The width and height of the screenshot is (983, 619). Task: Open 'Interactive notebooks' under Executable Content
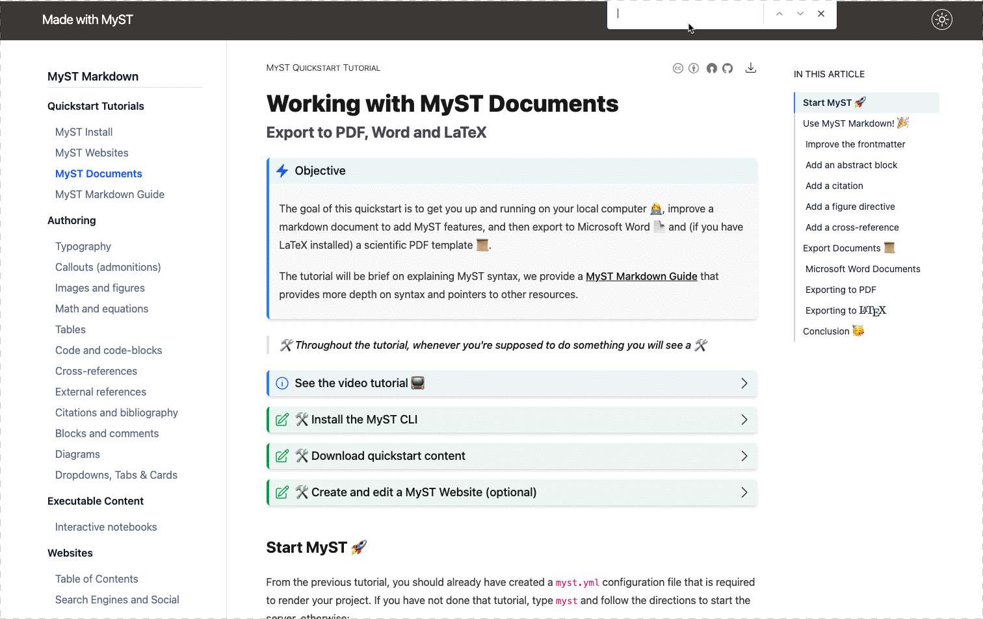click(x=106, y=527)
